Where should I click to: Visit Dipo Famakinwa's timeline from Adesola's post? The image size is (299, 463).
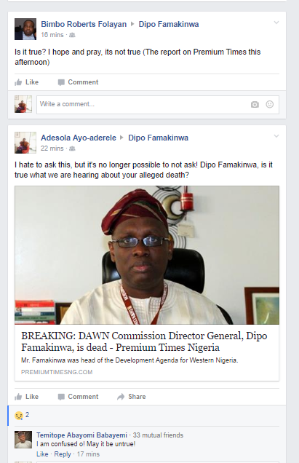coord(158,138)
